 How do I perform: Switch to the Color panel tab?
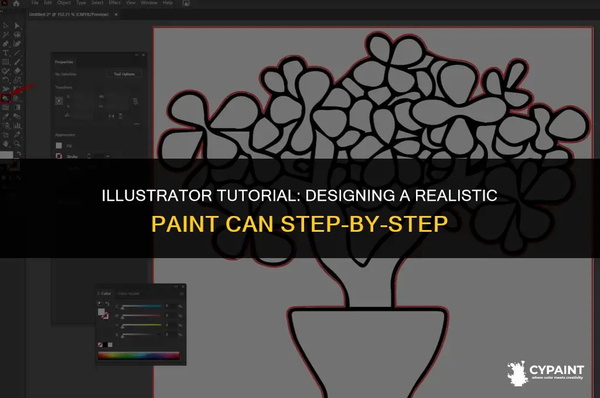pyautogui.click(x=104, y=294)
